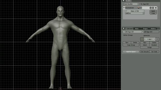Image resolution: width=161 pixels, height=90 pixels.
Task: Open the mesh datablock browse menu
Action: click(124, 32)
